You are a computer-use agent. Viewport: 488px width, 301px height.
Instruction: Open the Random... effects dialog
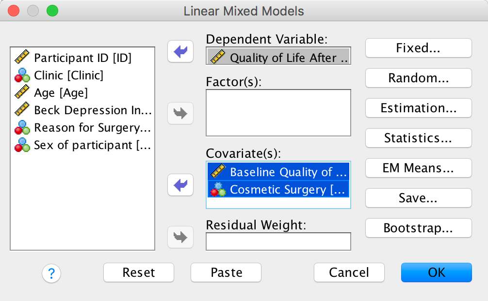pos(418,78)
